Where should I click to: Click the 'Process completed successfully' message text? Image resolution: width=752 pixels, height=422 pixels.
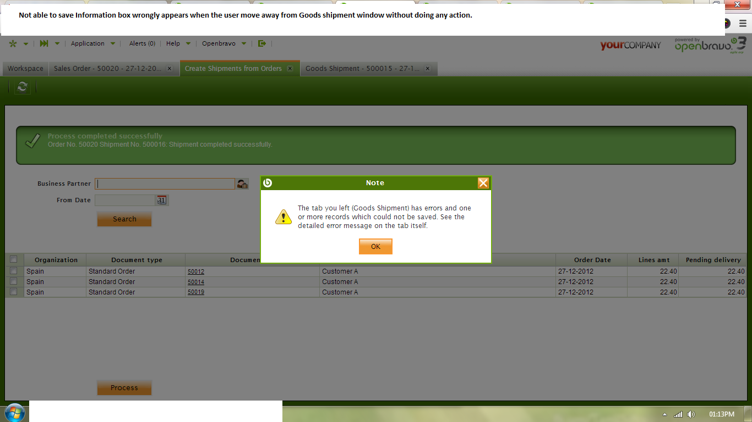point(105,136)
